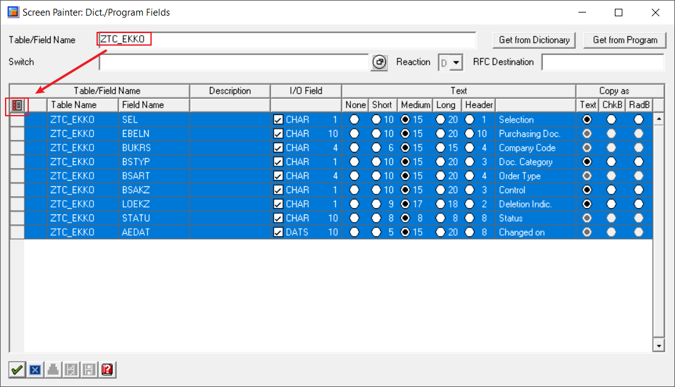Choose the ChkB copy option for LOEKZ
675x387 pixels.
[611, 204]
